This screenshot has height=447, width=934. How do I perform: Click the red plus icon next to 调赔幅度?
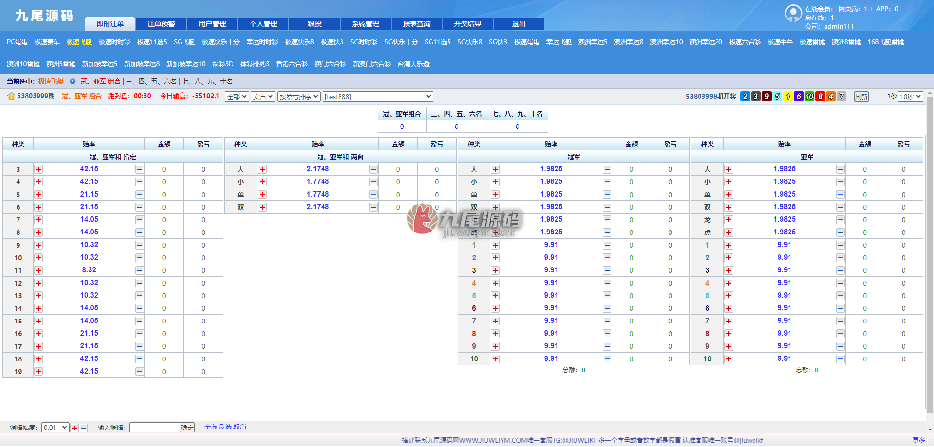point(74,428)
